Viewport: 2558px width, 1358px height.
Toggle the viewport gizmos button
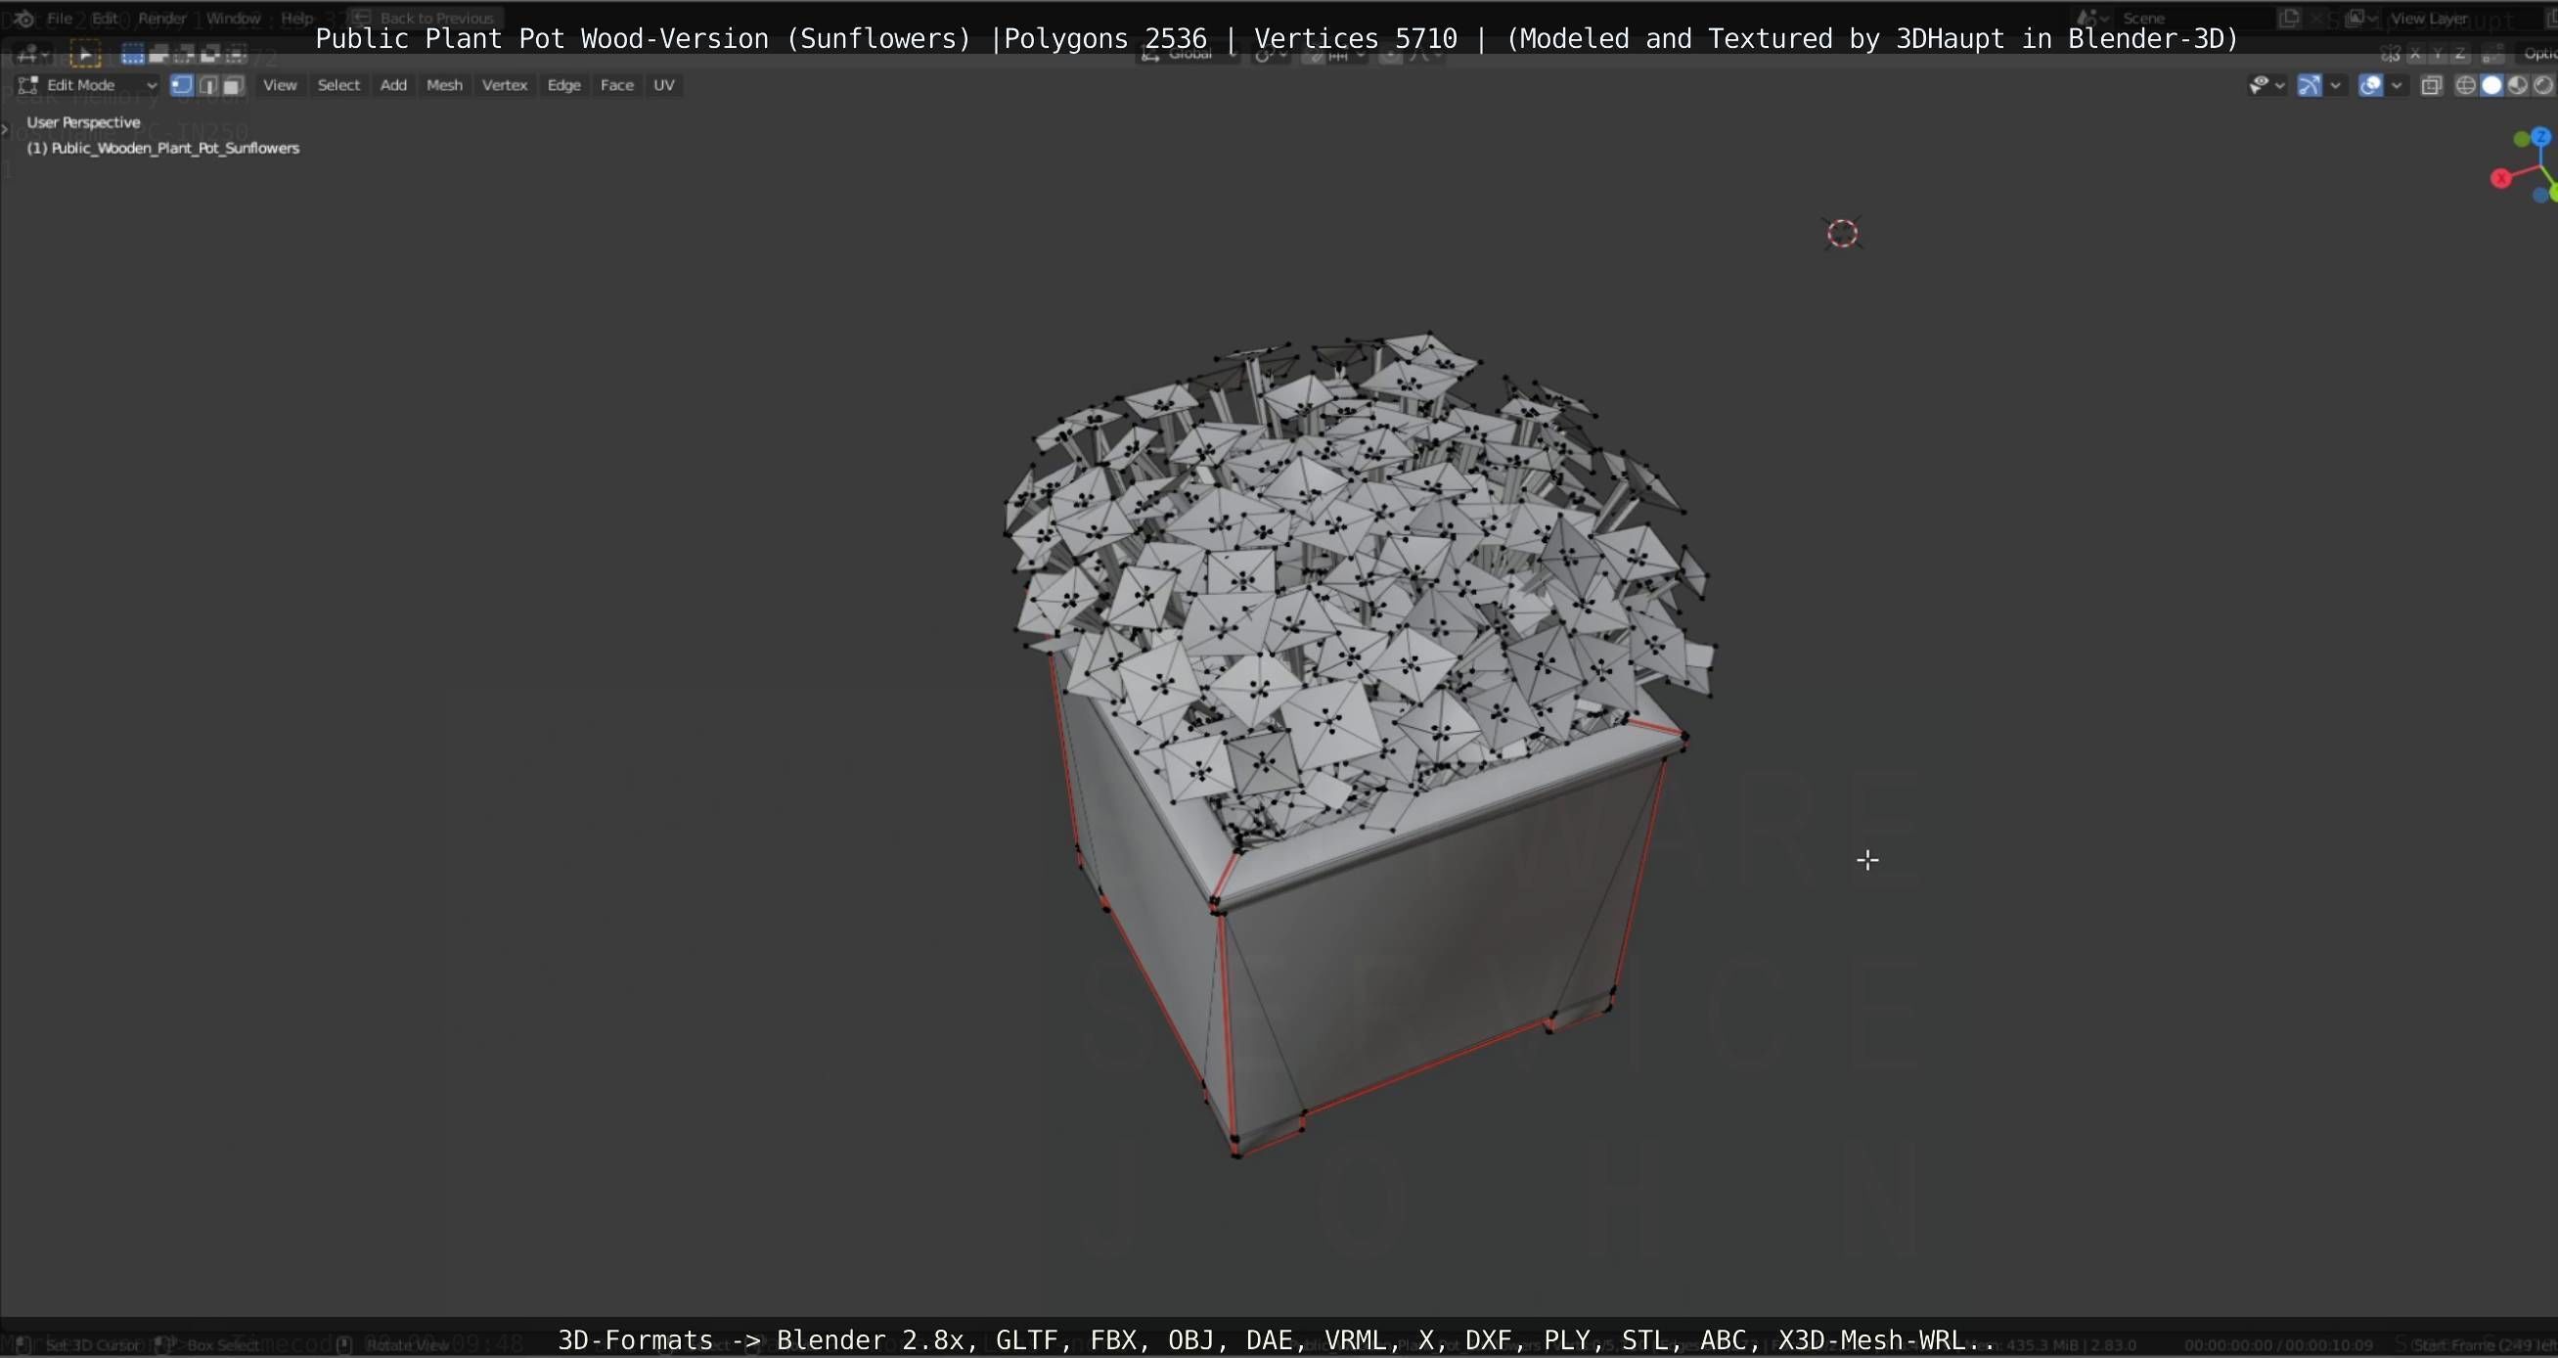tap(2310, 85)
